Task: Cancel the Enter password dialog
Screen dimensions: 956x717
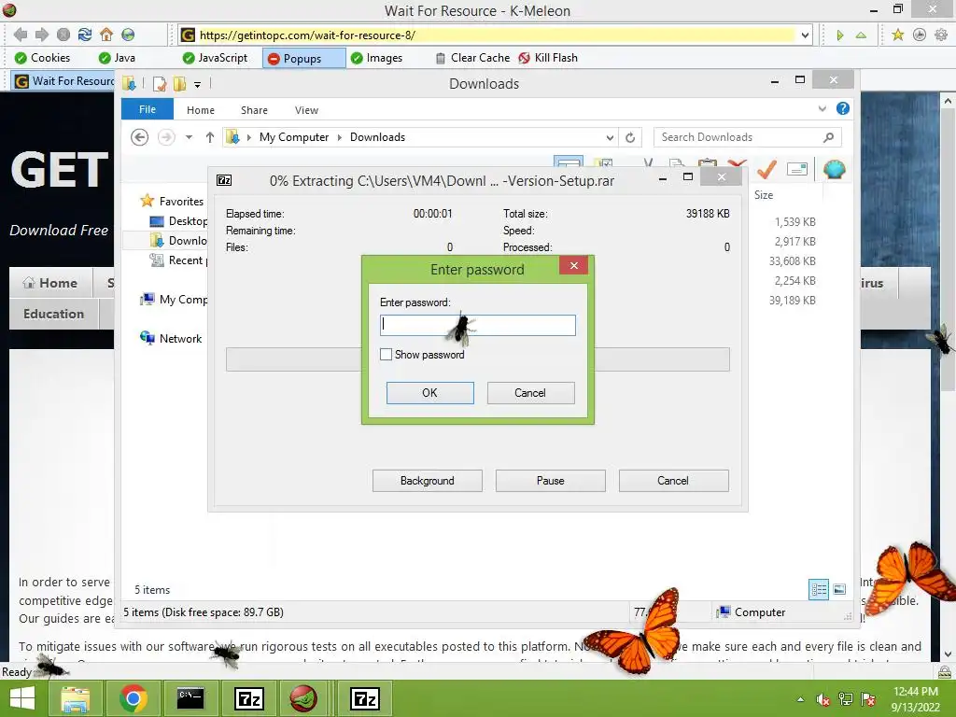Action: 530,393
